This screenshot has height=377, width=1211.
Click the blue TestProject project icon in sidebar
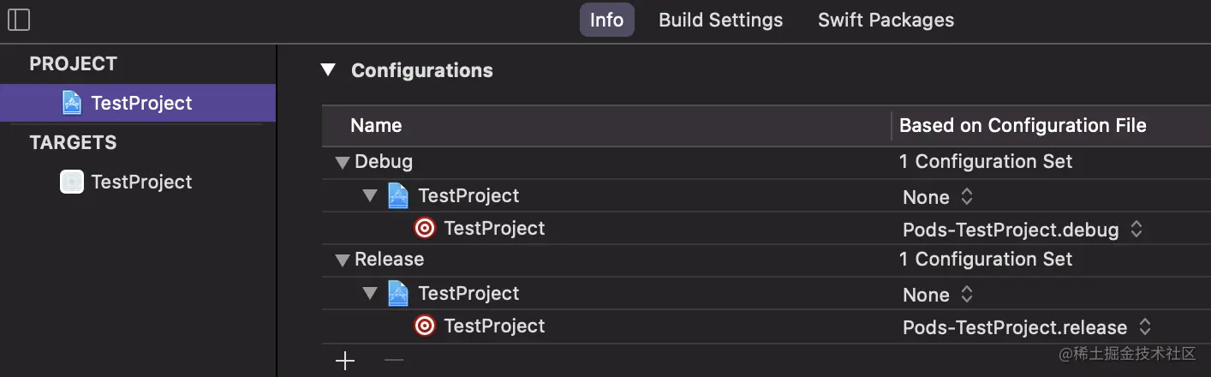72,103
